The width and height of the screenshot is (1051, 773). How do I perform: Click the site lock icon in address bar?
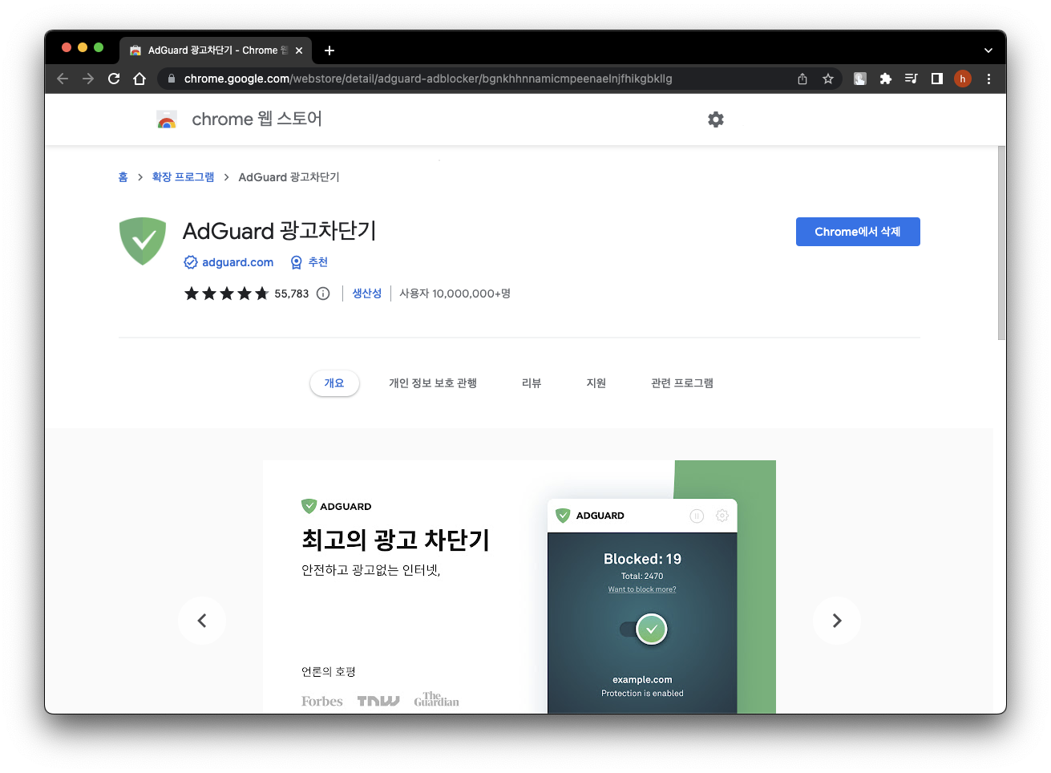pyautogui.click(x=171, y=79)
